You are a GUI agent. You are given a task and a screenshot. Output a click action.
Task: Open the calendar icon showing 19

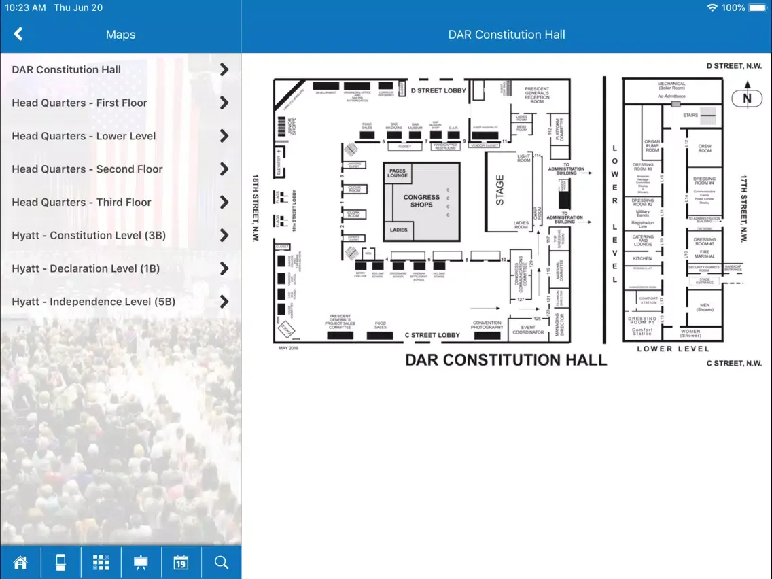pyautogui.click(x=181, y=562)
